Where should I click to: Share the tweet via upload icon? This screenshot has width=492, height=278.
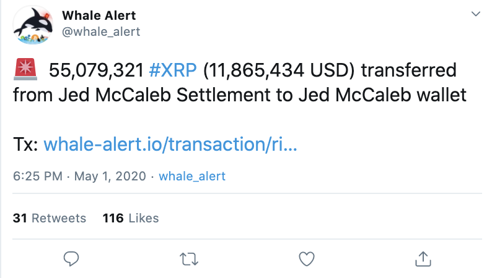point(423,259)
